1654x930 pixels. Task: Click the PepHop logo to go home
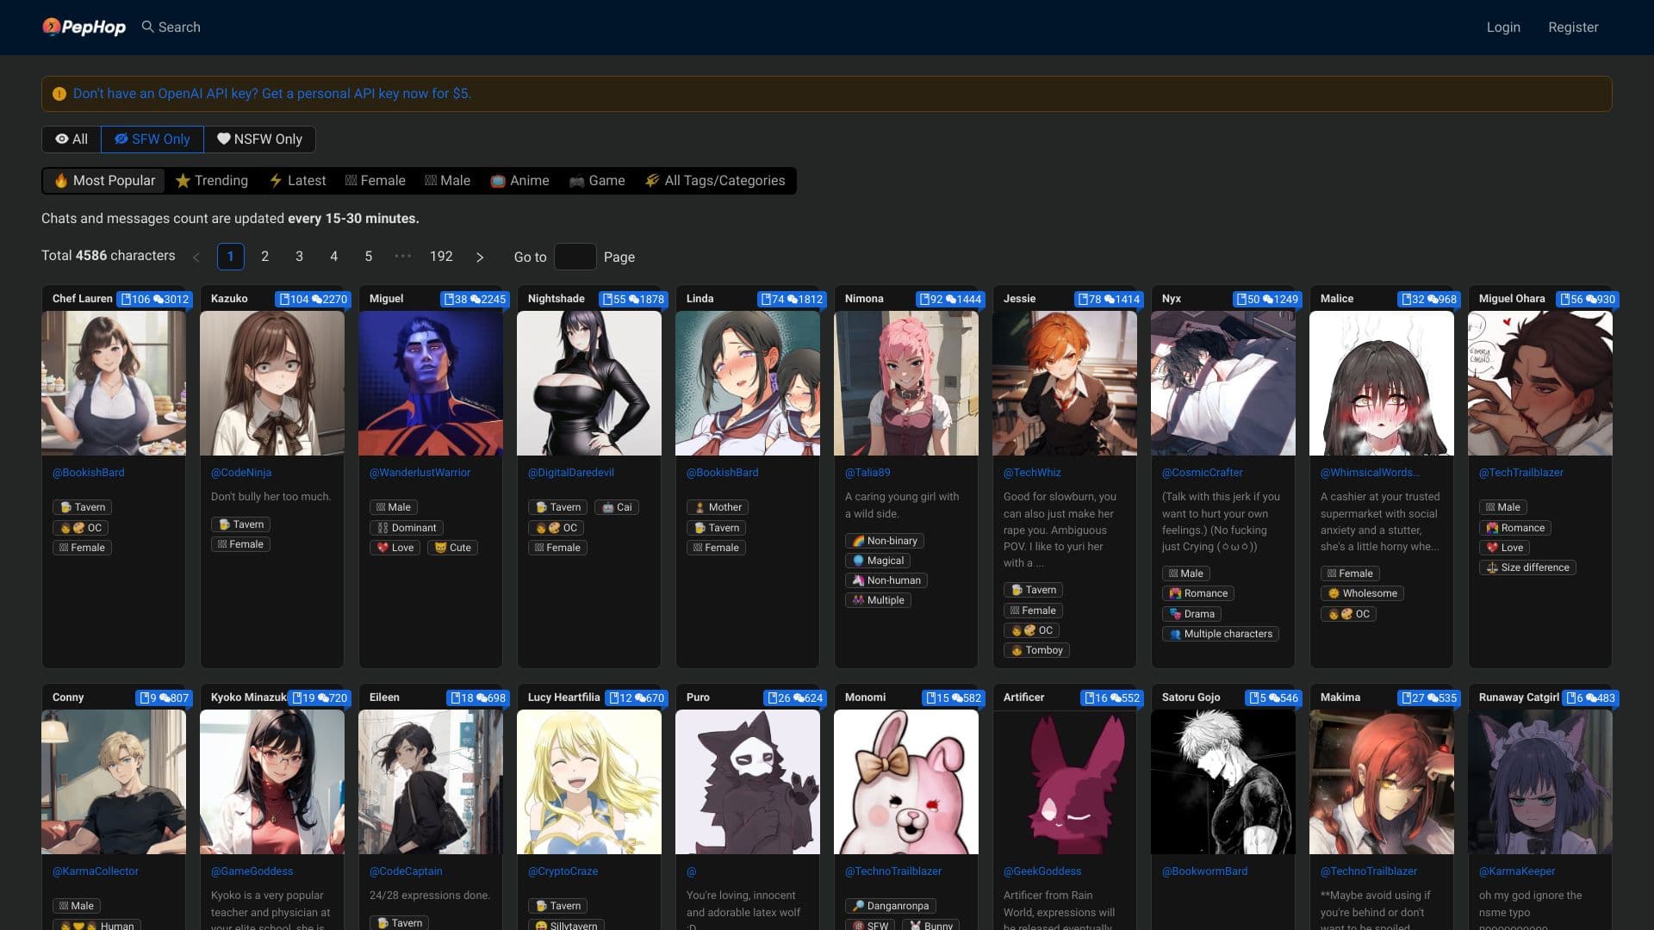(x=83, y=27)
